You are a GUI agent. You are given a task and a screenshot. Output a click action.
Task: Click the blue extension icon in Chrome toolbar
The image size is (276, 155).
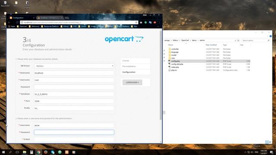coord(150,22)
